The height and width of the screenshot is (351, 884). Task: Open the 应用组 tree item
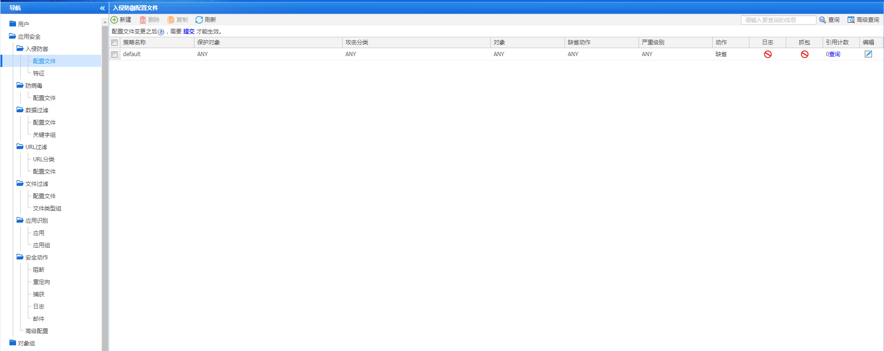42,245
